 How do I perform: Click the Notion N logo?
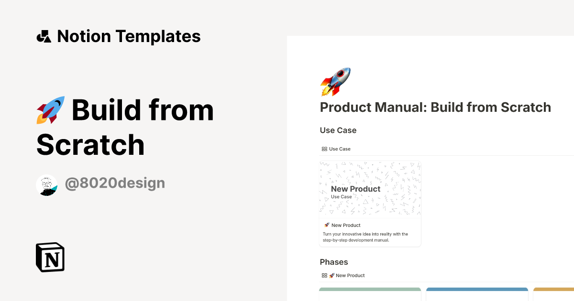click(49, 257)
